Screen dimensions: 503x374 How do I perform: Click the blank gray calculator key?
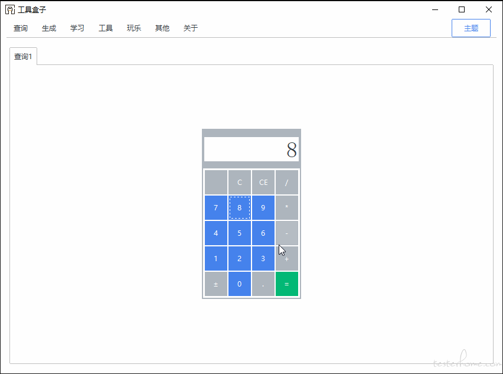[x=216, y=182]
